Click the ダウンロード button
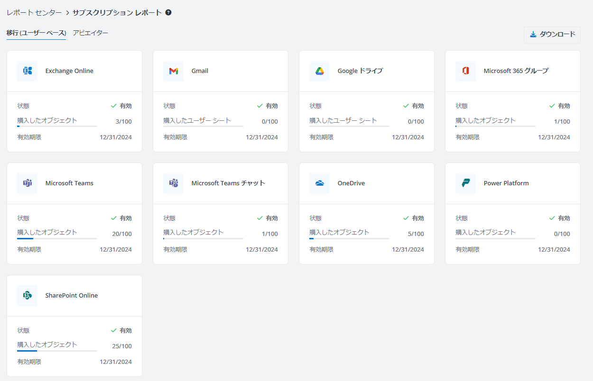The image size is (593, 381). [x=552, y=35]
